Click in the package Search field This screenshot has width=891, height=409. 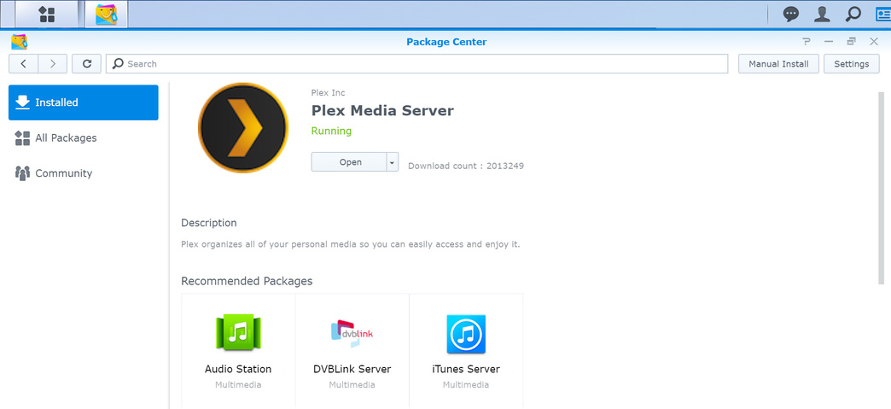416,64
